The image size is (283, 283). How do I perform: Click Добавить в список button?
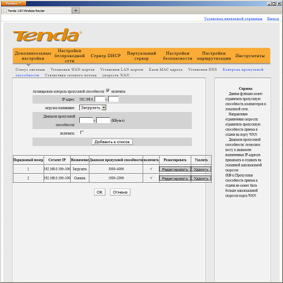pyautogui.click(x=112, y=142)
